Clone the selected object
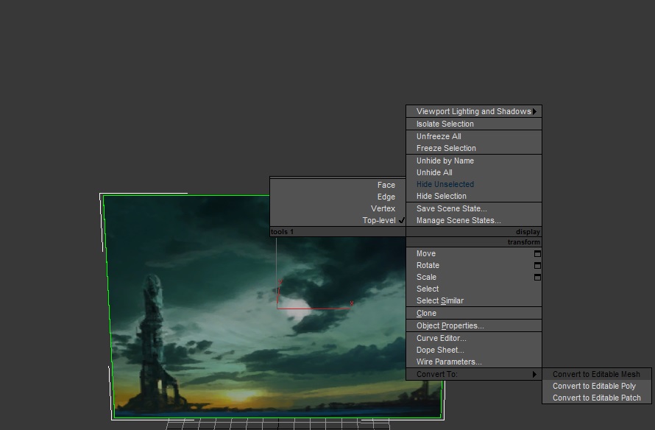655x430 pixels. click(x=426, y=313)
